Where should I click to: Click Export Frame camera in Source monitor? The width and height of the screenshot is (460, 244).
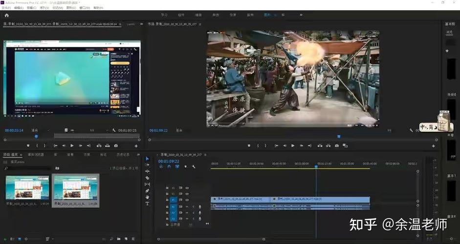click(116, 145)
